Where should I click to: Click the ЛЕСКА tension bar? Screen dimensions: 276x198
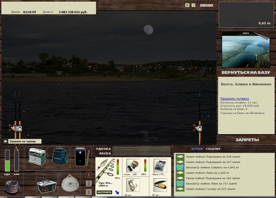coord(141,153)
